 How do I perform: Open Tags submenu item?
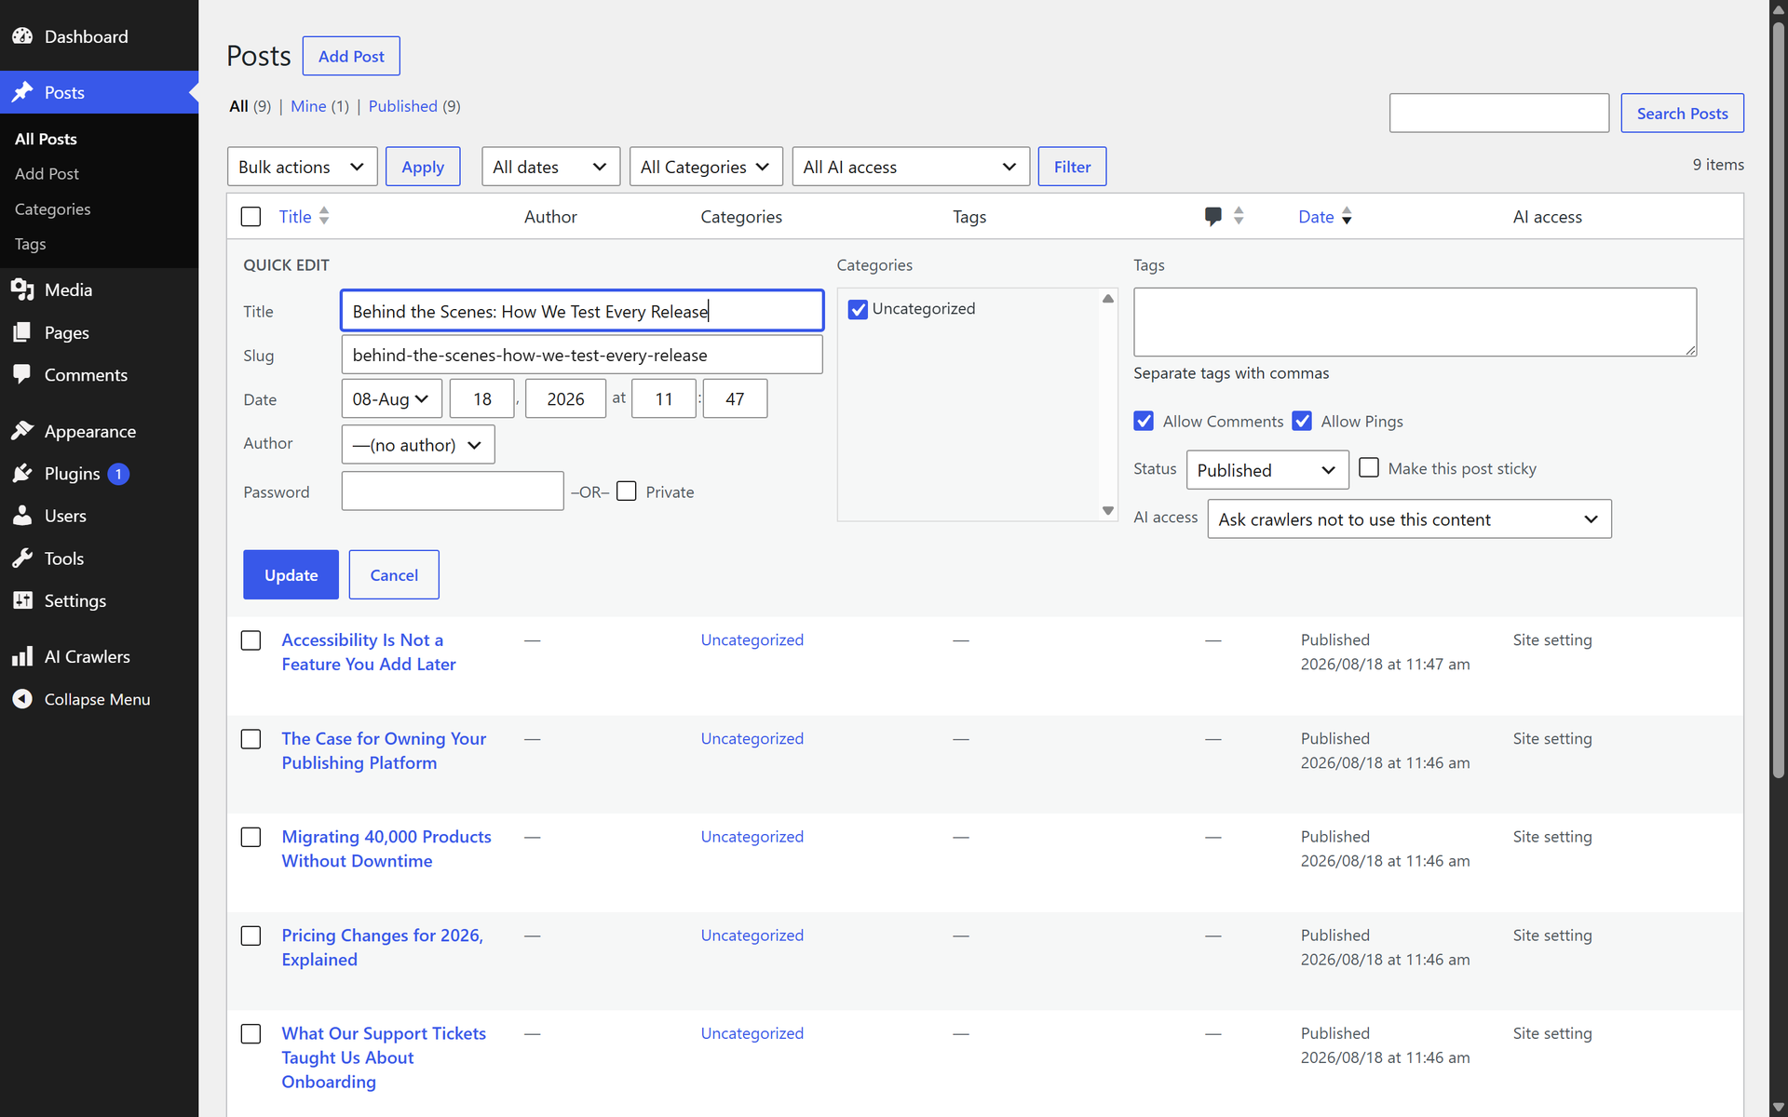click(30, 244)
